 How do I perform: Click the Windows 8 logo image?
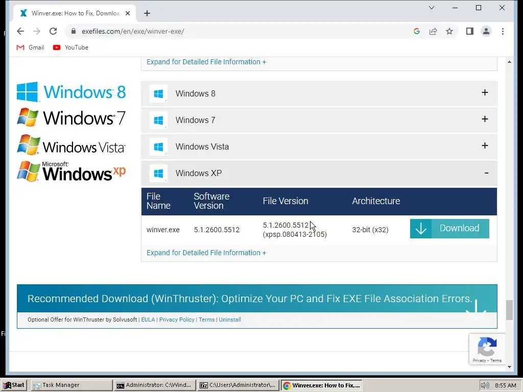[71, 92]
